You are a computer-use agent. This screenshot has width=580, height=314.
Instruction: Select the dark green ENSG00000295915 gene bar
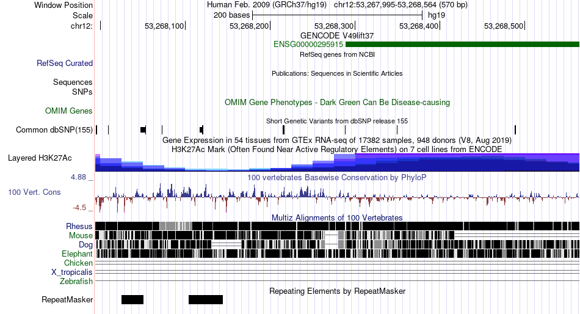pos(462,45)
